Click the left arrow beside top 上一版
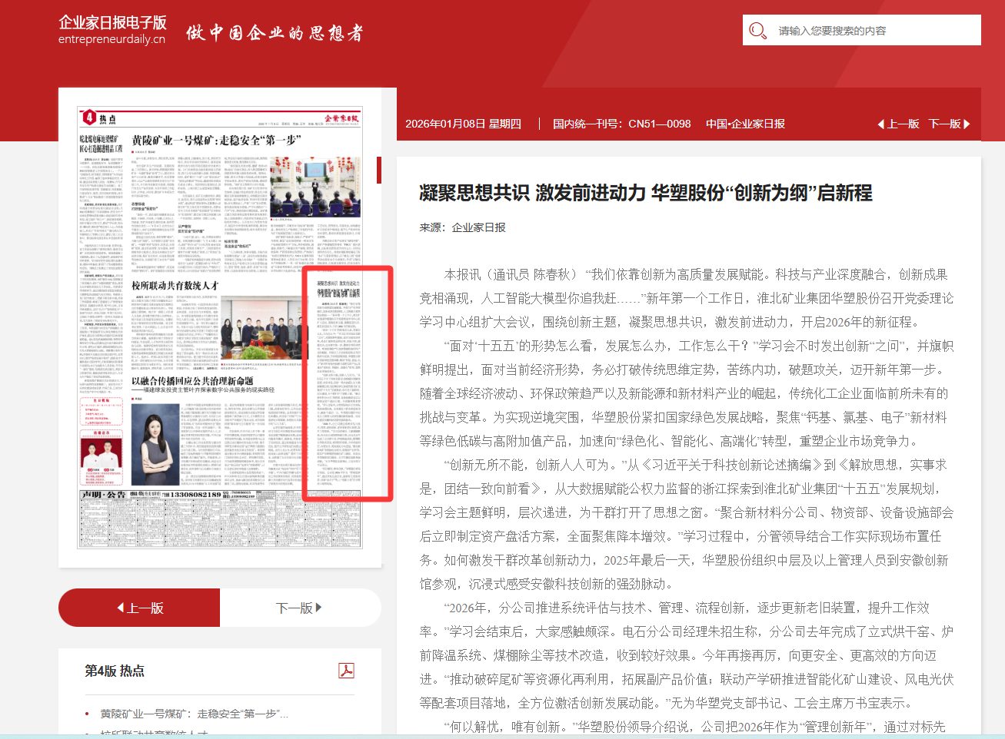This screenshot has height=739, width=1005. (881, 124)
